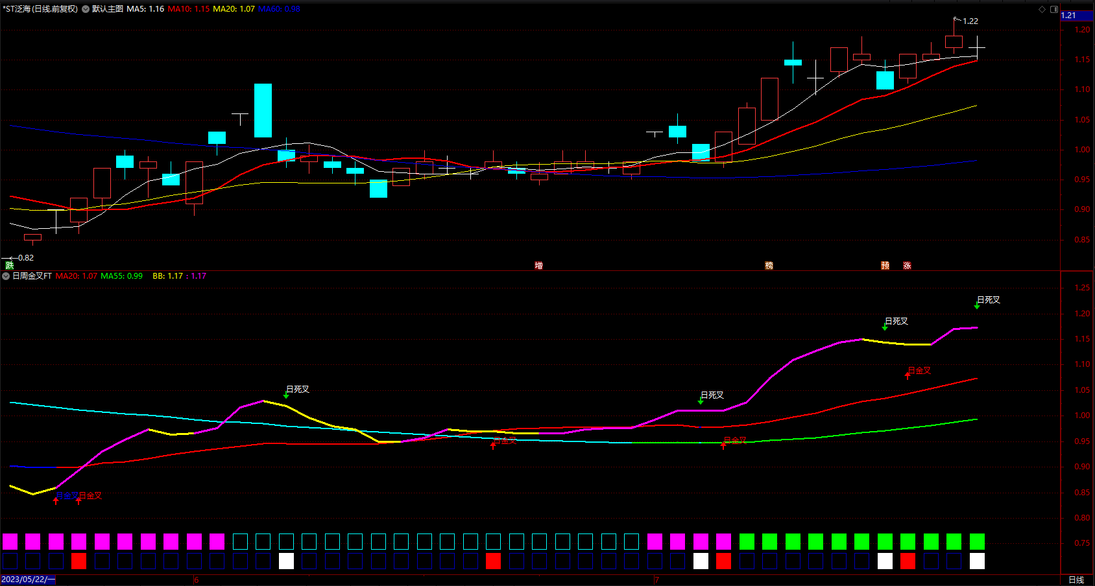
Task: Click the 涨 event marker icon
Action: point(907,266)
